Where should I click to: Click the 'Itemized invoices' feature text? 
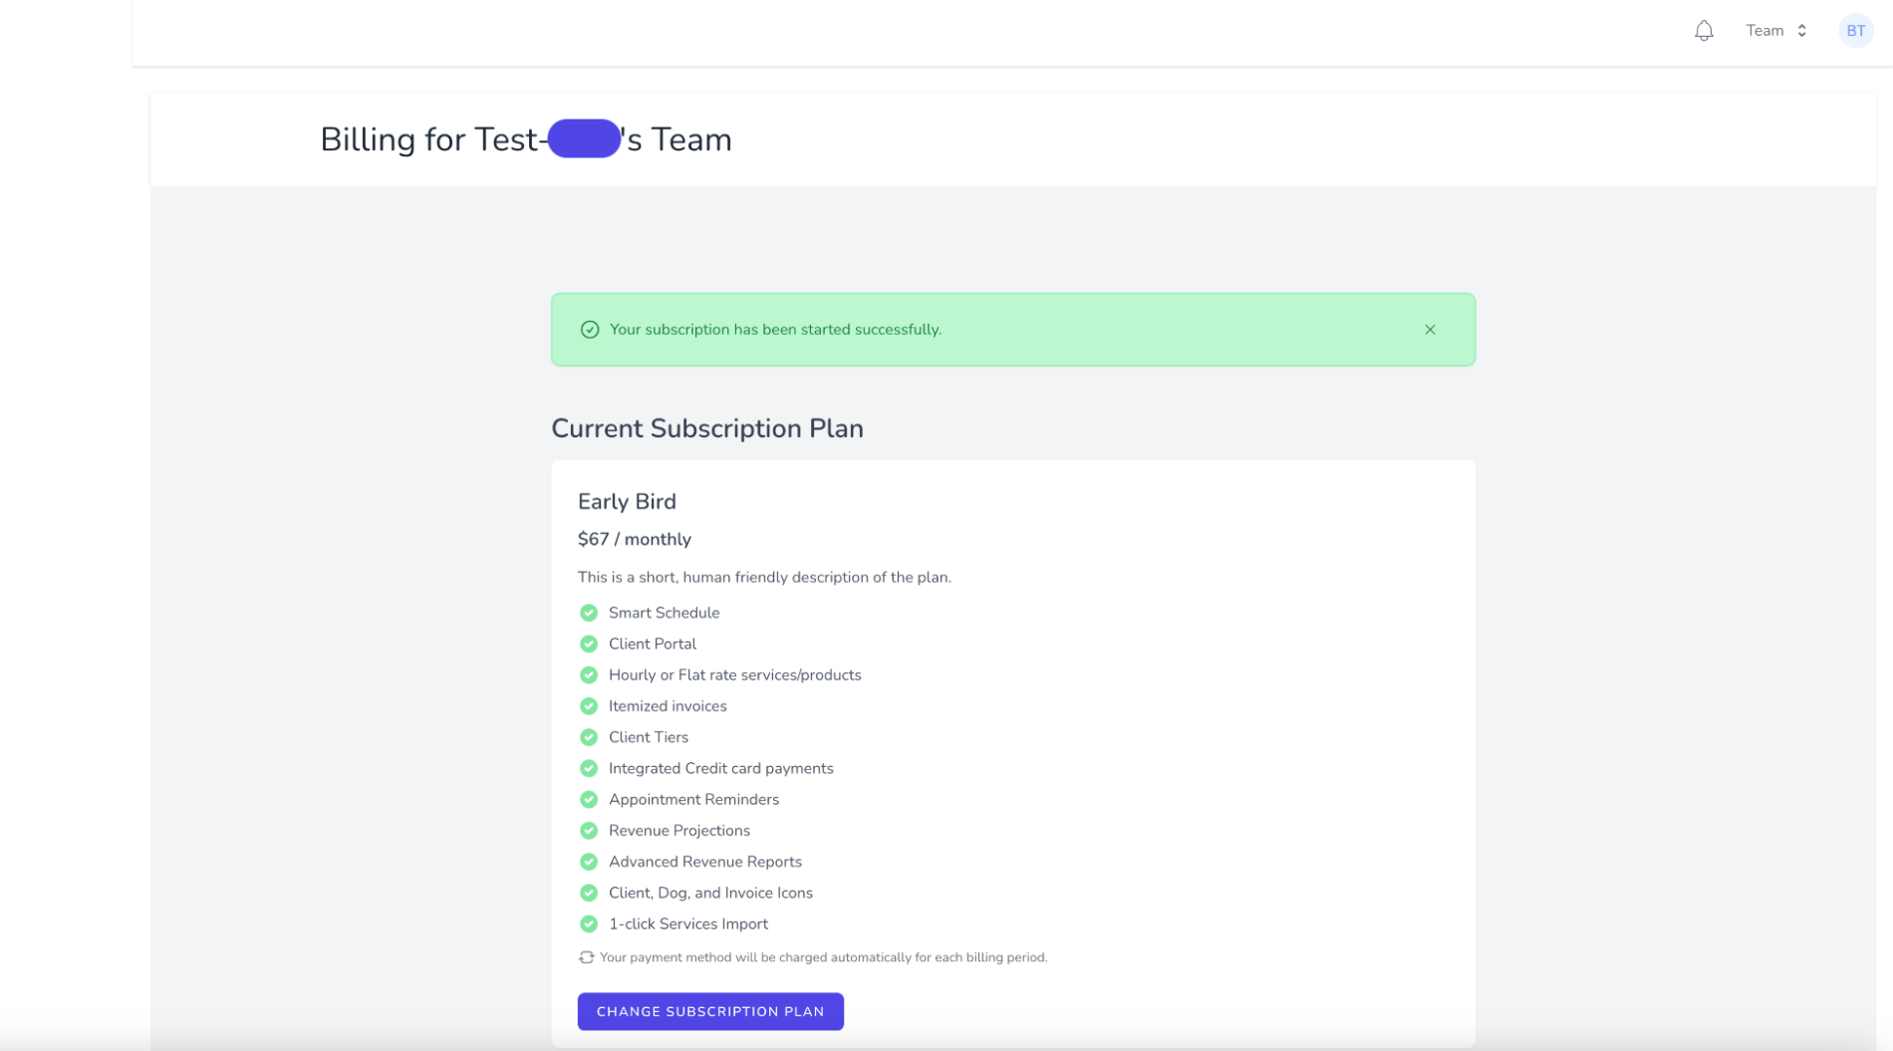[668, 706]
